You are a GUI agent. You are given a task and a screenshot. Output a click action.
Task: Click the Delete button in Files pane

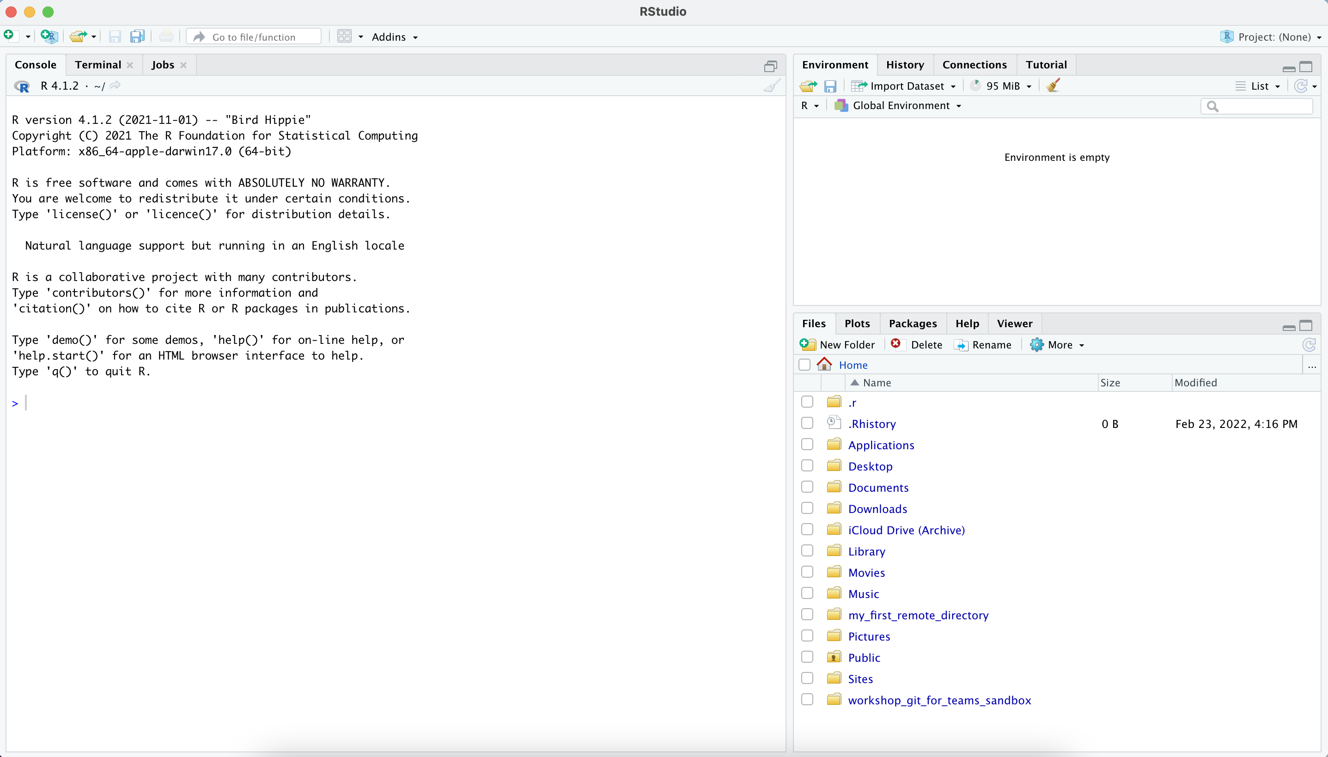click(x=917, y=345)
